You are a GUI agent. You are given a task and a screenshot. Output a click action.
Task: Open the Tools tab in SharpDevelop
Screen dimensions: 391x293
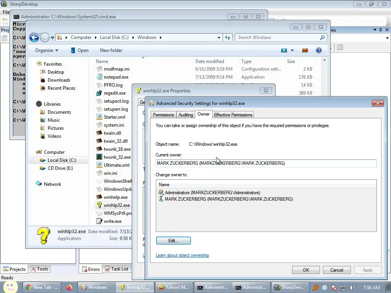[x=39, y=269]
